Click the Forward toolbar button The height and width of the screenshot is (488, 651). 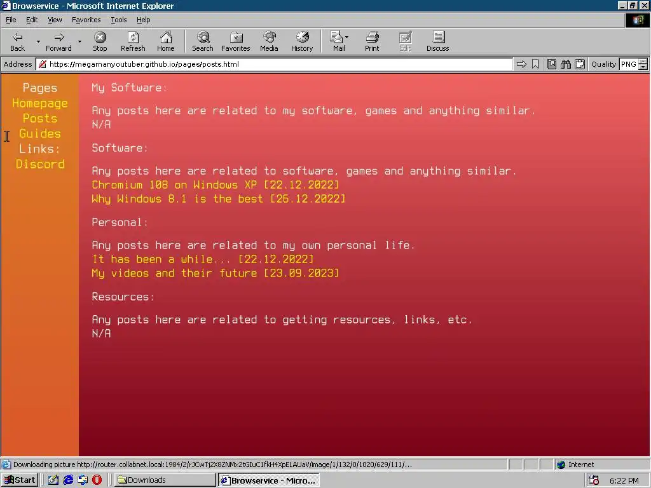58,41
